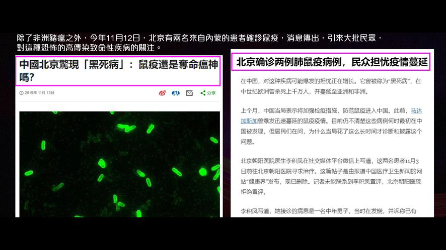Open the green share icon
Viewport: 446px width, 250px height.
[203, 93]
